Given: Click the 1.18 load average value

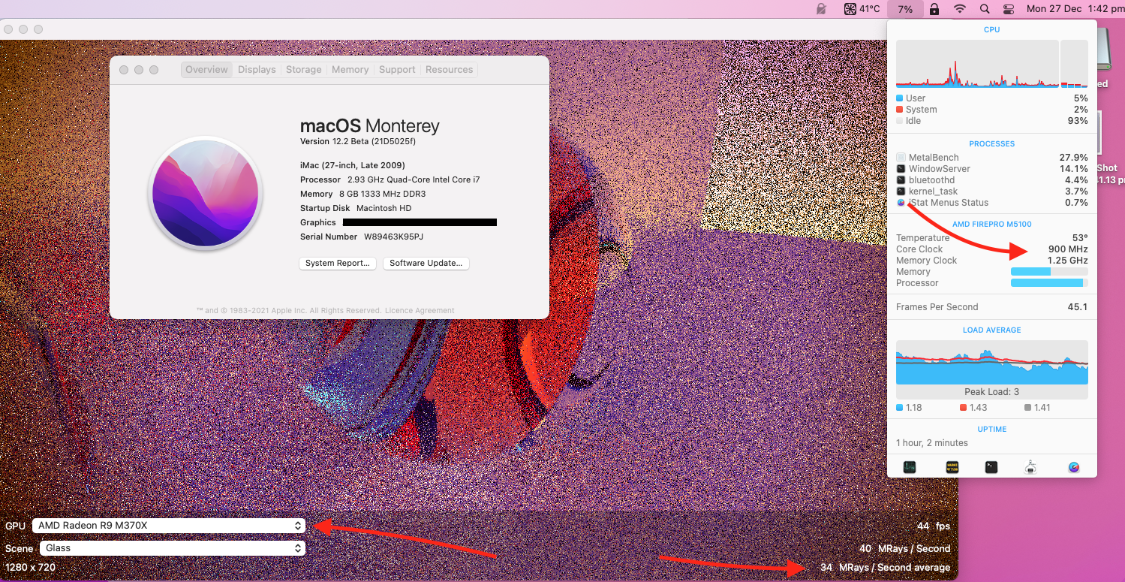Looking at the screenshot, I should tap(913, 408).
